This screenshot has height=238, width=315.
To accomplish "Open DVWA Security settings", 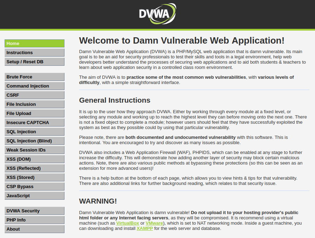I will pos(35,211).
